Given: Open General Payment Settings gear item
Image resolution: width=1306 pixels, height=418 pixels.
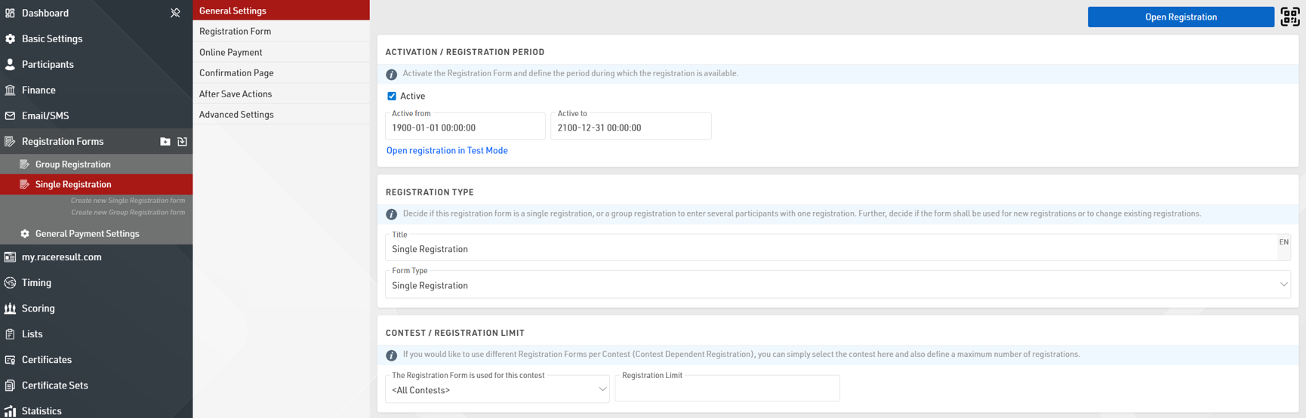Looking at the screenshot, I should click(87, 234).
